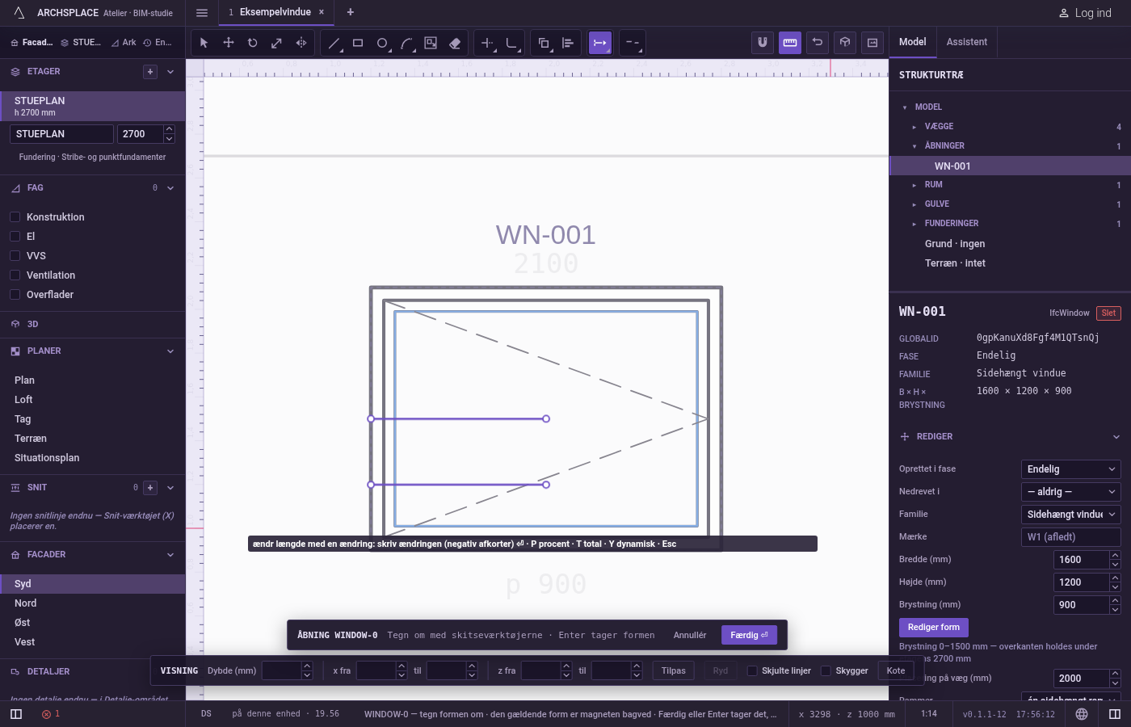The image size is (1131, 727).
Task: Enable the Konstruktion discipline checkbox
Action: (15, 217)
